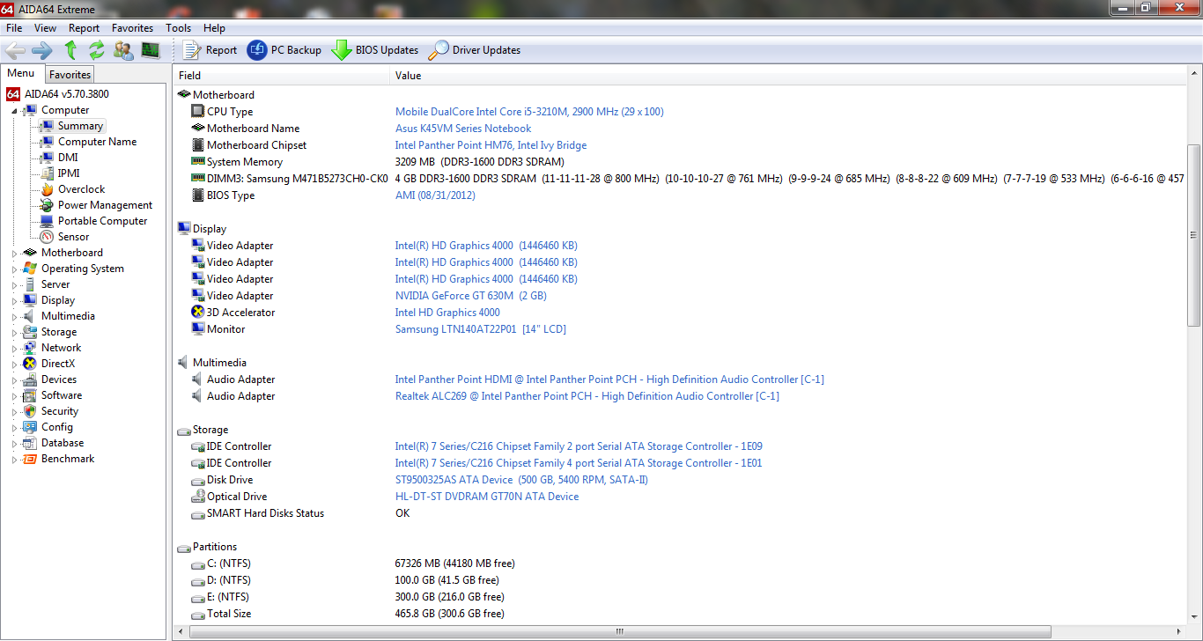Click the Power Management icon in tree
The height and width of the screenshot is (641, 1203).
pos(47,205)
